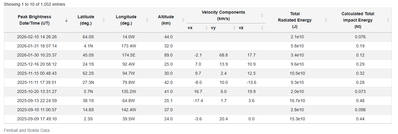Select the 2026-01-30 10:25:37 date cell
Viewport: 398px width, 134px height.
37,55
